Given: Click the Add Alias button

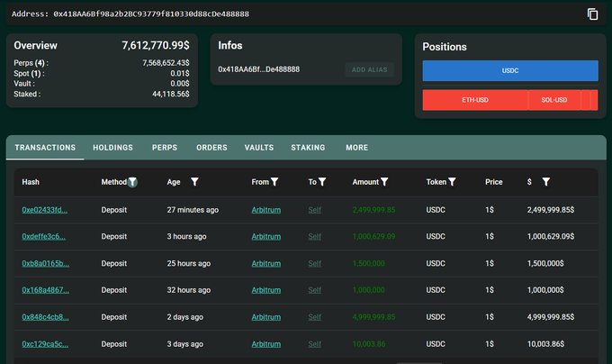Looking at the screenshot, I should pos(369,69).
